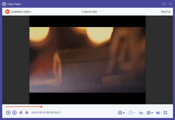The image size is (175, 120).
Task: Take a snapshot with the camera icon
Action: point(148,113)
